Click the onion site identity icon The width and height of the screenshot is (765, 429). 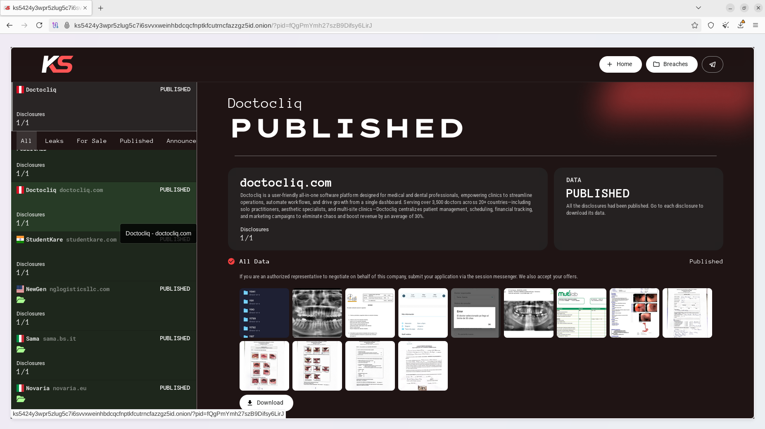tap(67, 25)
